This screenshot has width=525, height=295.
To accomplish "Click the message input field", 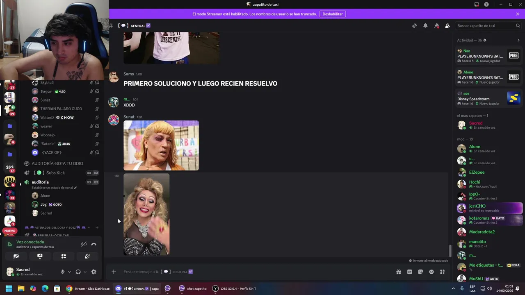I will click(256, 272).
